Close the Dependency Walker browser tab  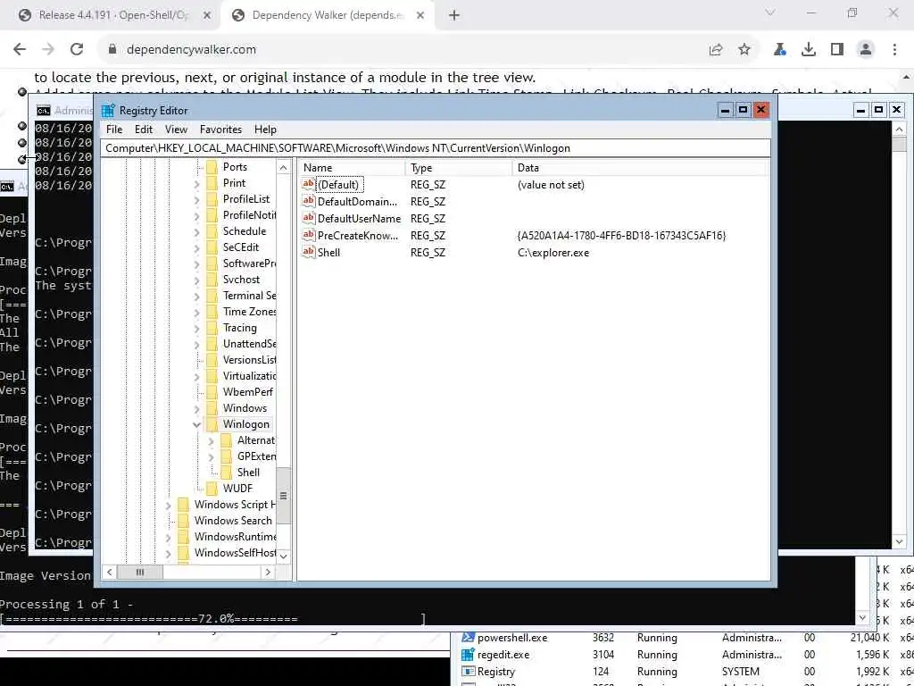click(x=420, y=16)
